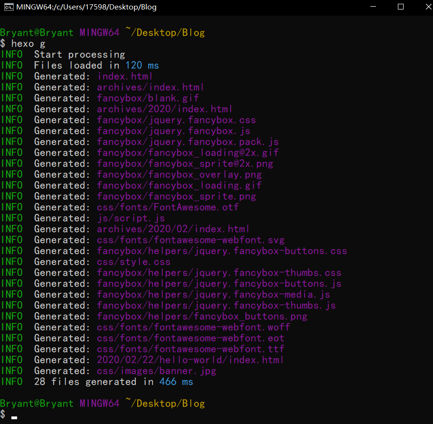Click the window title MINGW64:/c/Users/17598/Desktop/Blog
This screenshot has height=424, width=433.
click(x=86, y=7)
